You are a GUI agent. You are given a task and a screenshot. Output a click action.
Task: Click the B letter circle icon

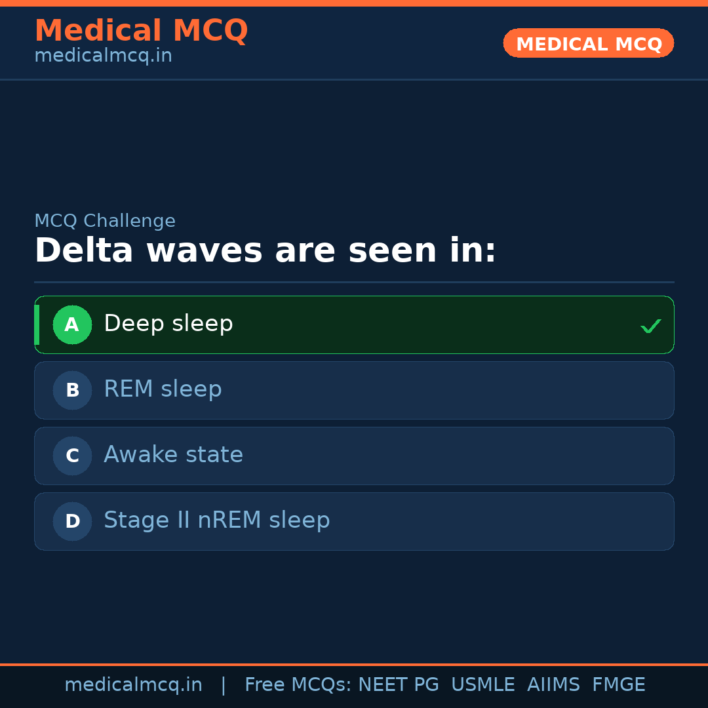click(x=72, y=390)
